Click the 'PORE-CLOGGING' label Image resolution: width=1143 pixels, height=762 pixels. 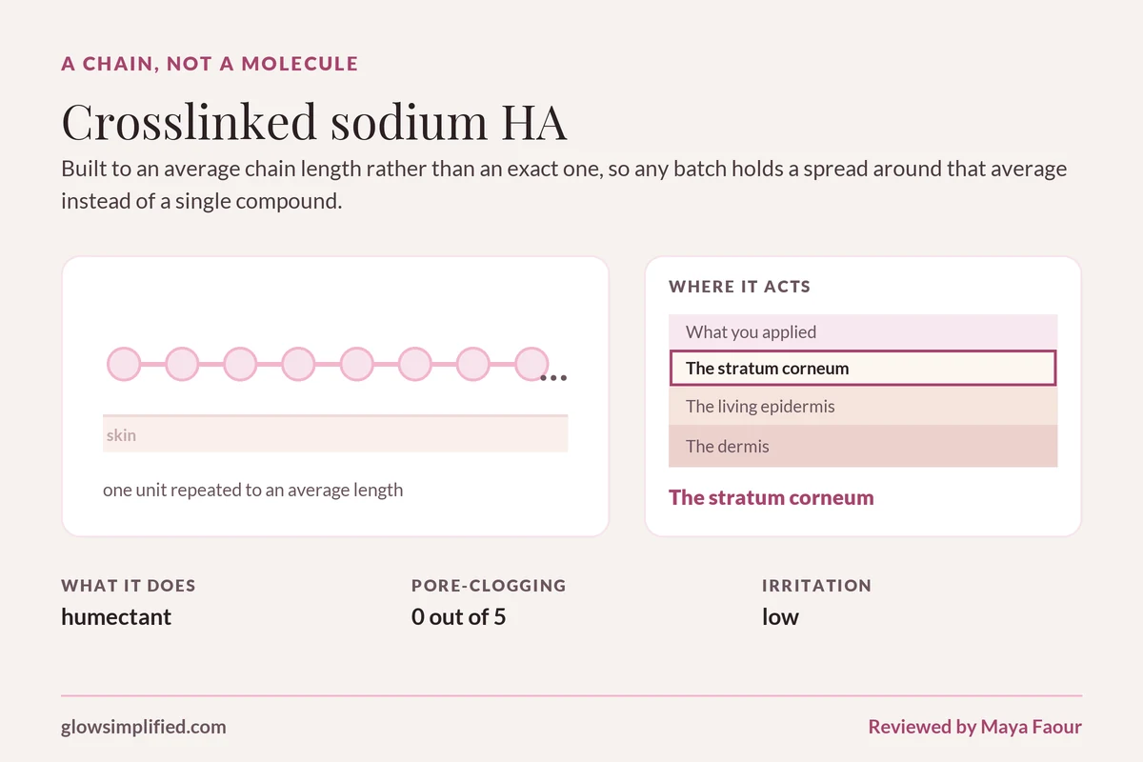pos(489,586)
